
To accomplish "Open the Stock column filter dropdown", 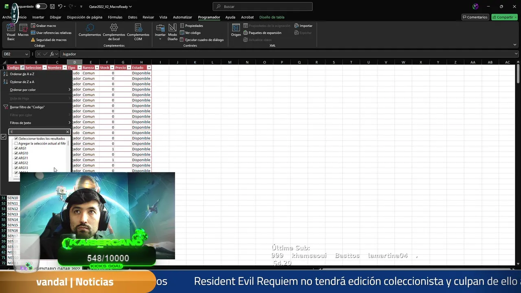I will (x=112, y=68).
